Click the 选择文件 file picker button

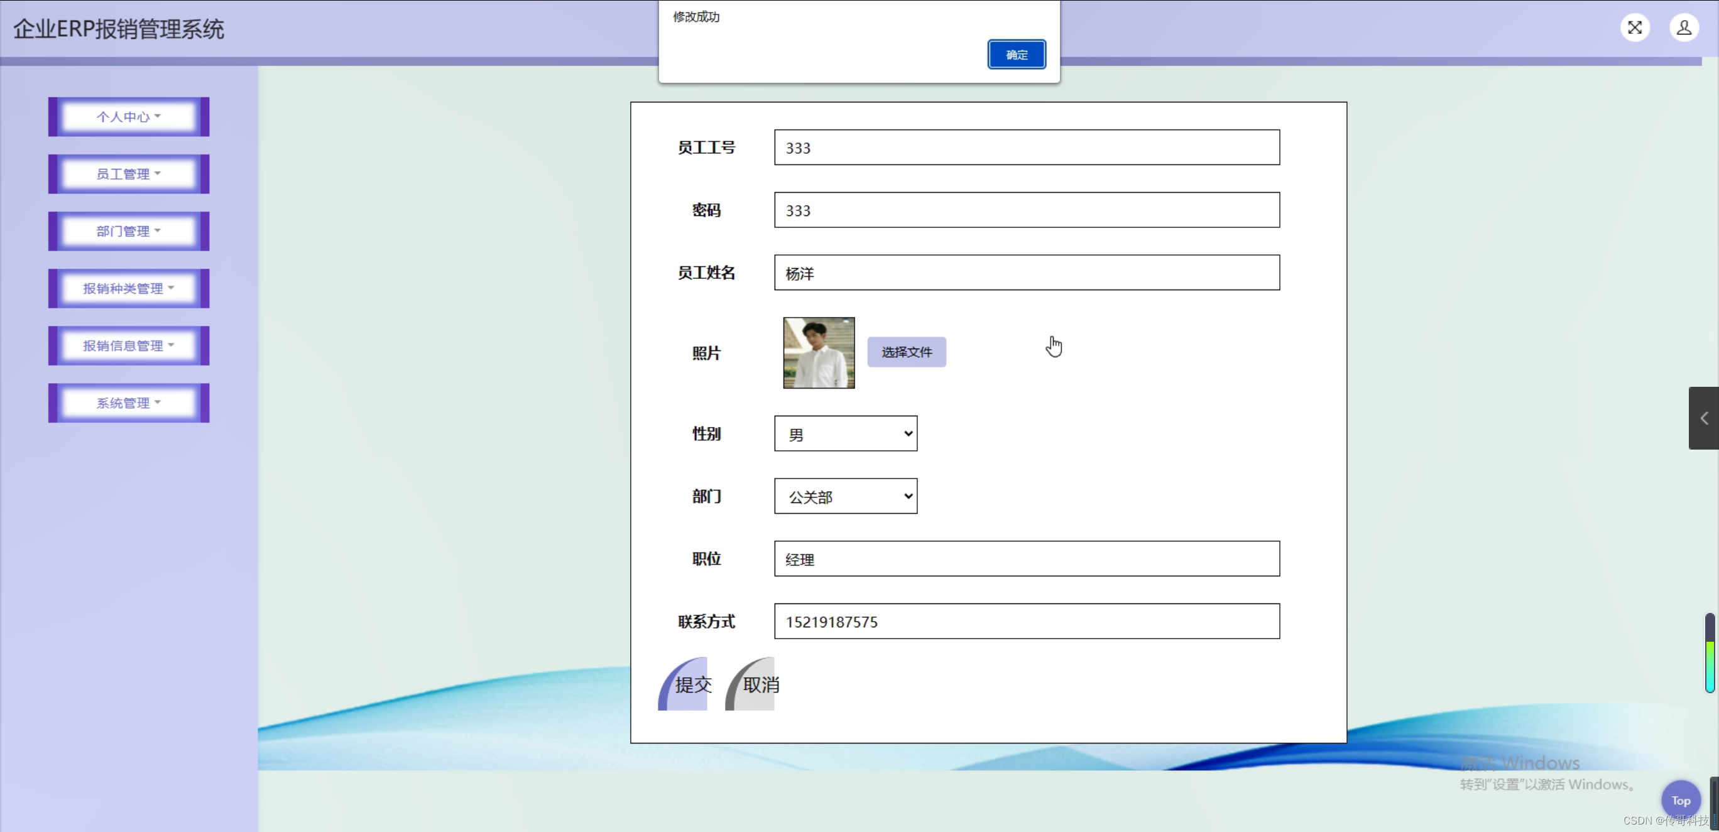pyautogui.click(x=906, y=352)
